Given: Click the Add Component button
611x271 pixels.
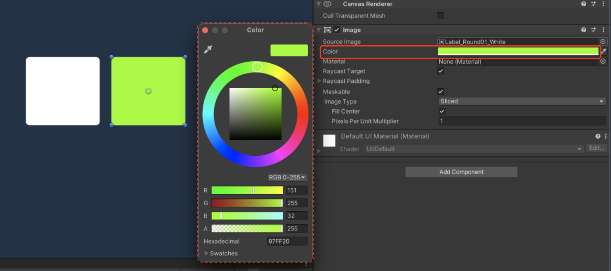Looking at the screenshot, I should 461,172.
